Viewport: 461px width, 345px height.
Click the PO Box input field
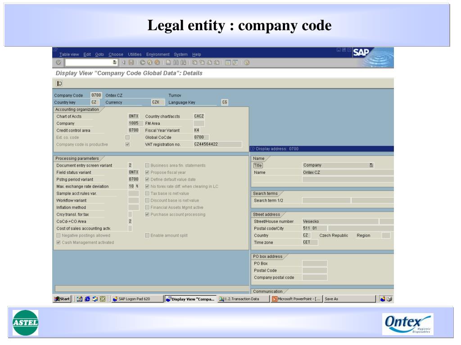315,263
